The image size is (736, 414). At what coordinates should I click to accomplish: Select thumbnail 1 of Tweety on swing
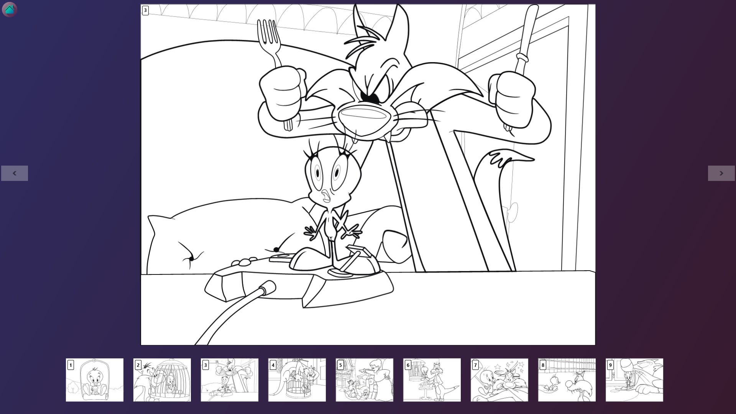95,380
